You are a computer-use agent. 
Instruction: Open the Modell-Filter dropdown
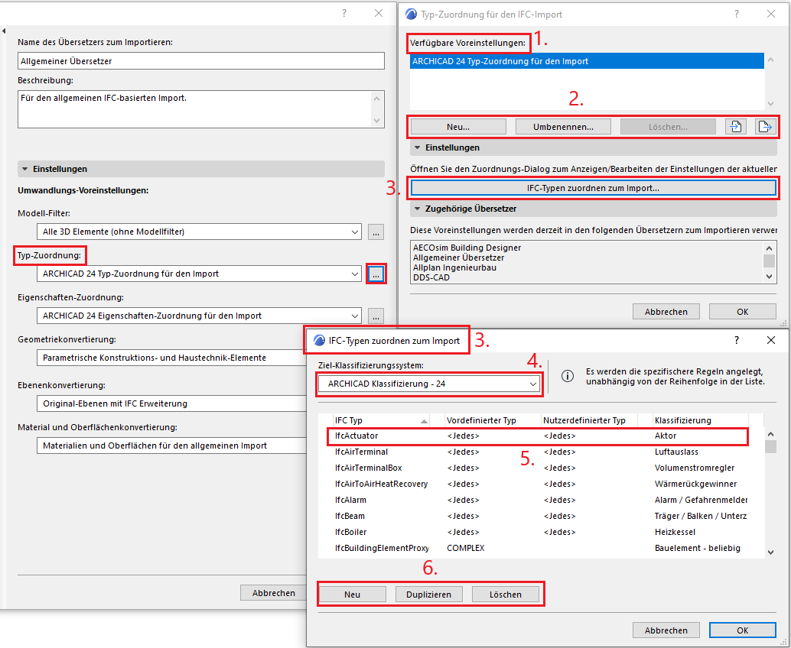[x=199, y=232]
